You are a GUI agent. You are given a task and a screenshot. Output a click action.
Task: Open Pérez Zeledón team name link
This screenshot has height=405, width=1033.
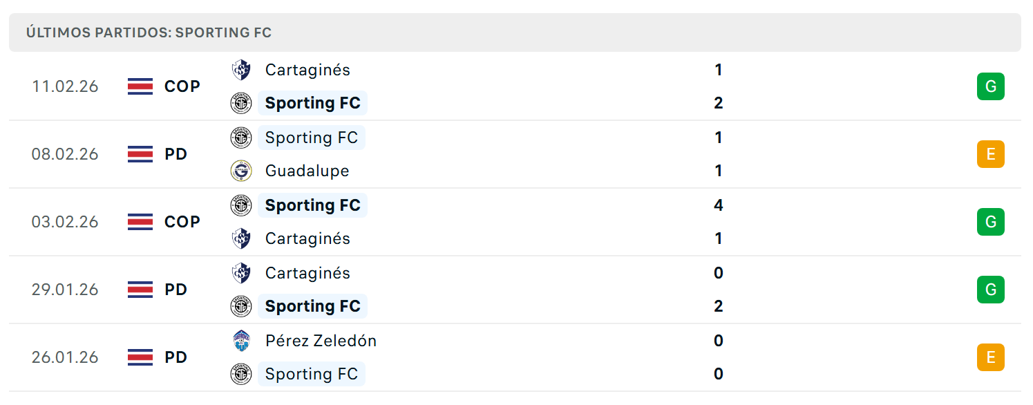(321, 341)
